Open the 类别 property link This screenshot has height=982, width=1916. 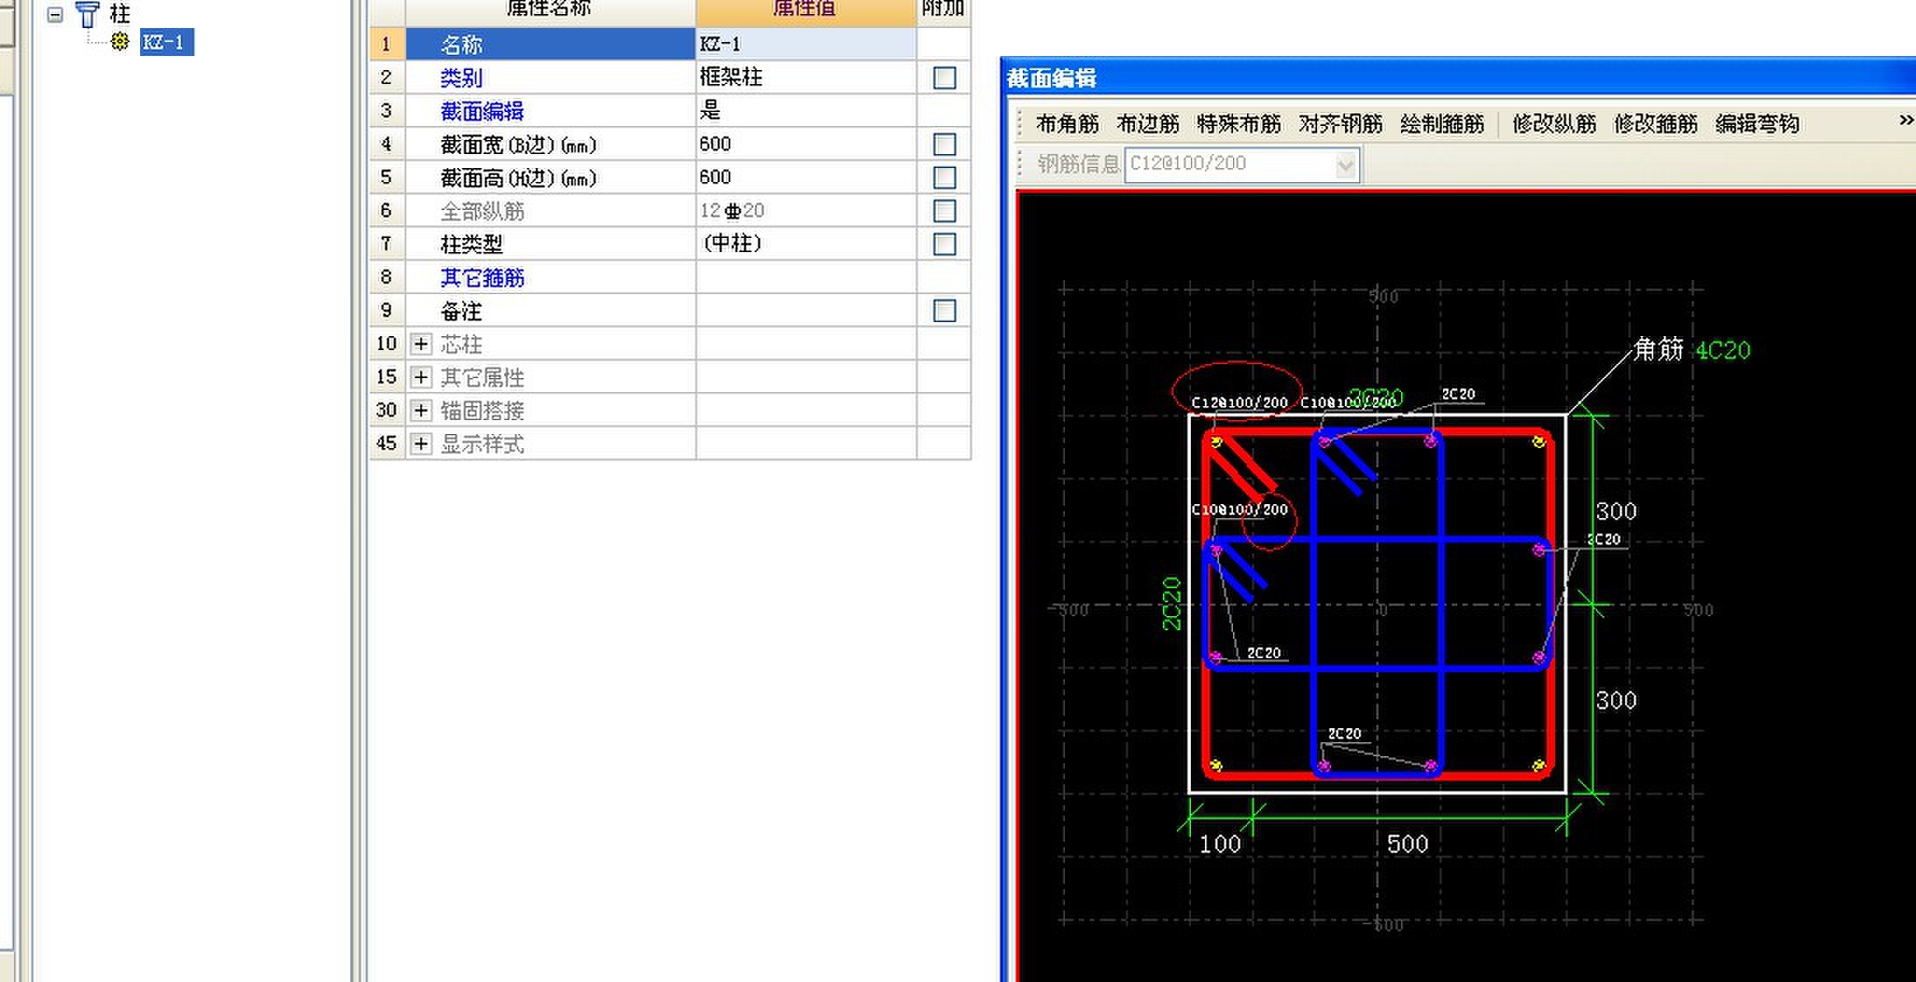[461, 78]
